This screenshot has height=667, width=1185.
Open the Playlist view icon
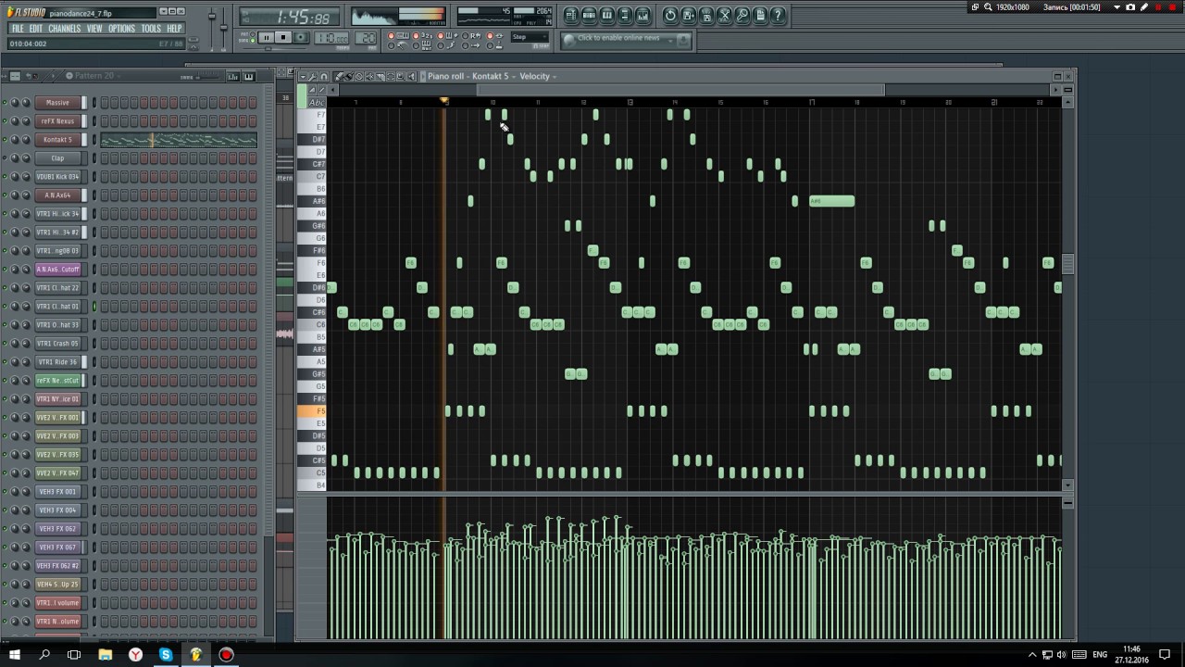click(571, 16)
